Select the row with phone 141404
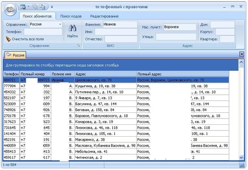 pyautogui.click(x=116, y=134)
